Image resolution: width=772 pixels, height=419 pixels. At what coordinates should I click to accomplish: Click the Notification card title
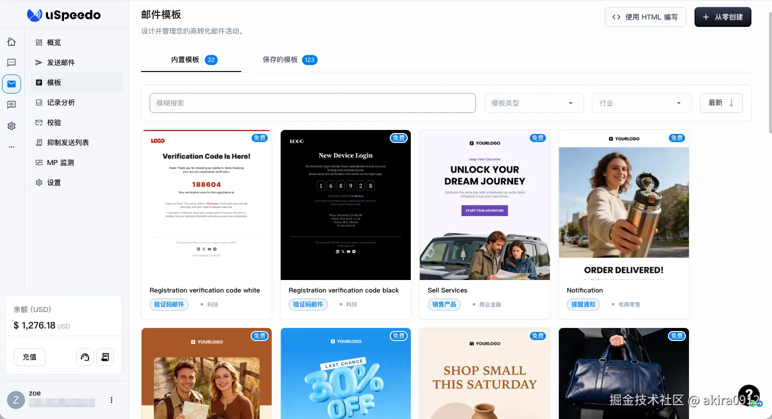click(585, 290)
